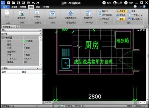Click the second save icon in title bar
The height and width of the screenshot is (108, 149).
click(x=23, y=3)
